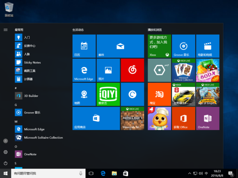The height and width of the screenshot is (178, 238).
Task: Open the Get Started (入门) app
Action: [41, 37]
